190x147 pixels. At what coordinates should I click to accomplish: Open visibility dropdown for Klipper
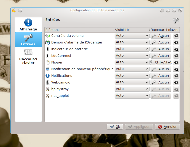(132, 62)
